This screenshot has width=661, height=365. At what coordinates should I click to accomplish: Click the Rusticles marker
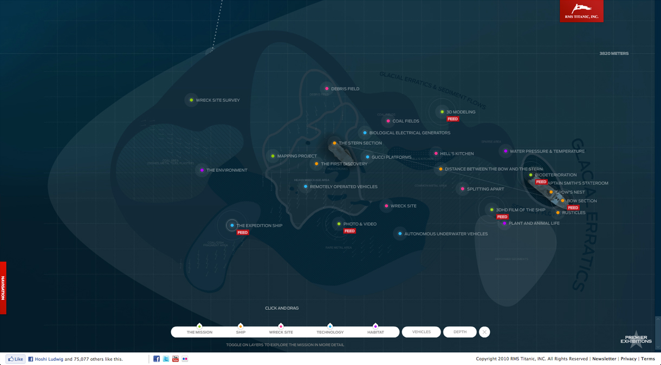tap(558, 213)
